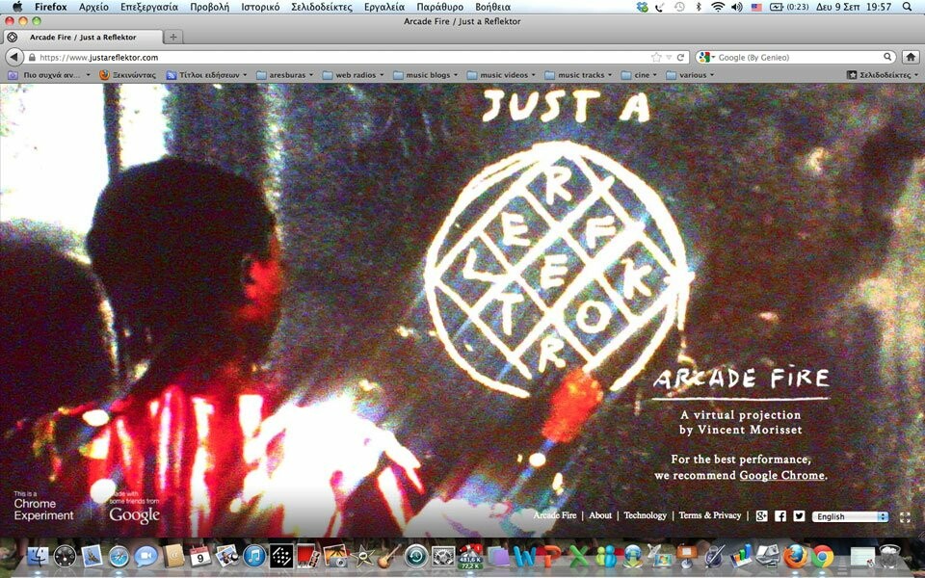This screenshot has height=578, width=925.
Task: Launch GarageBand guitar icon in the dock
Action: [x=389, y=556]
